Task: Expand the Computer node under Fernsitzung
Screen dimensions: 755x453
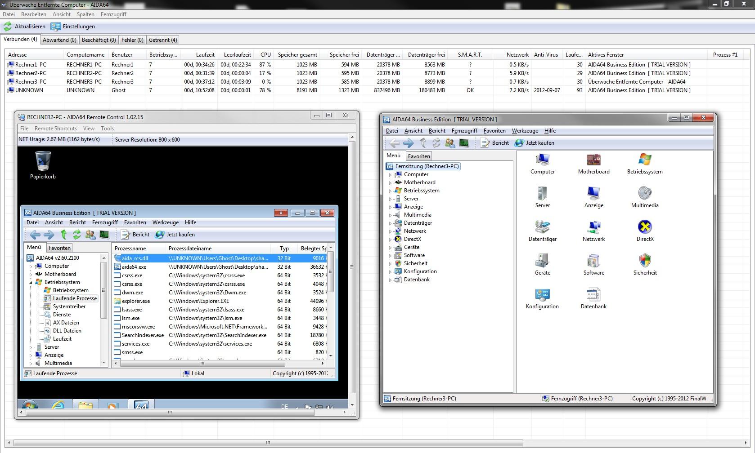Action: [390, 175]
